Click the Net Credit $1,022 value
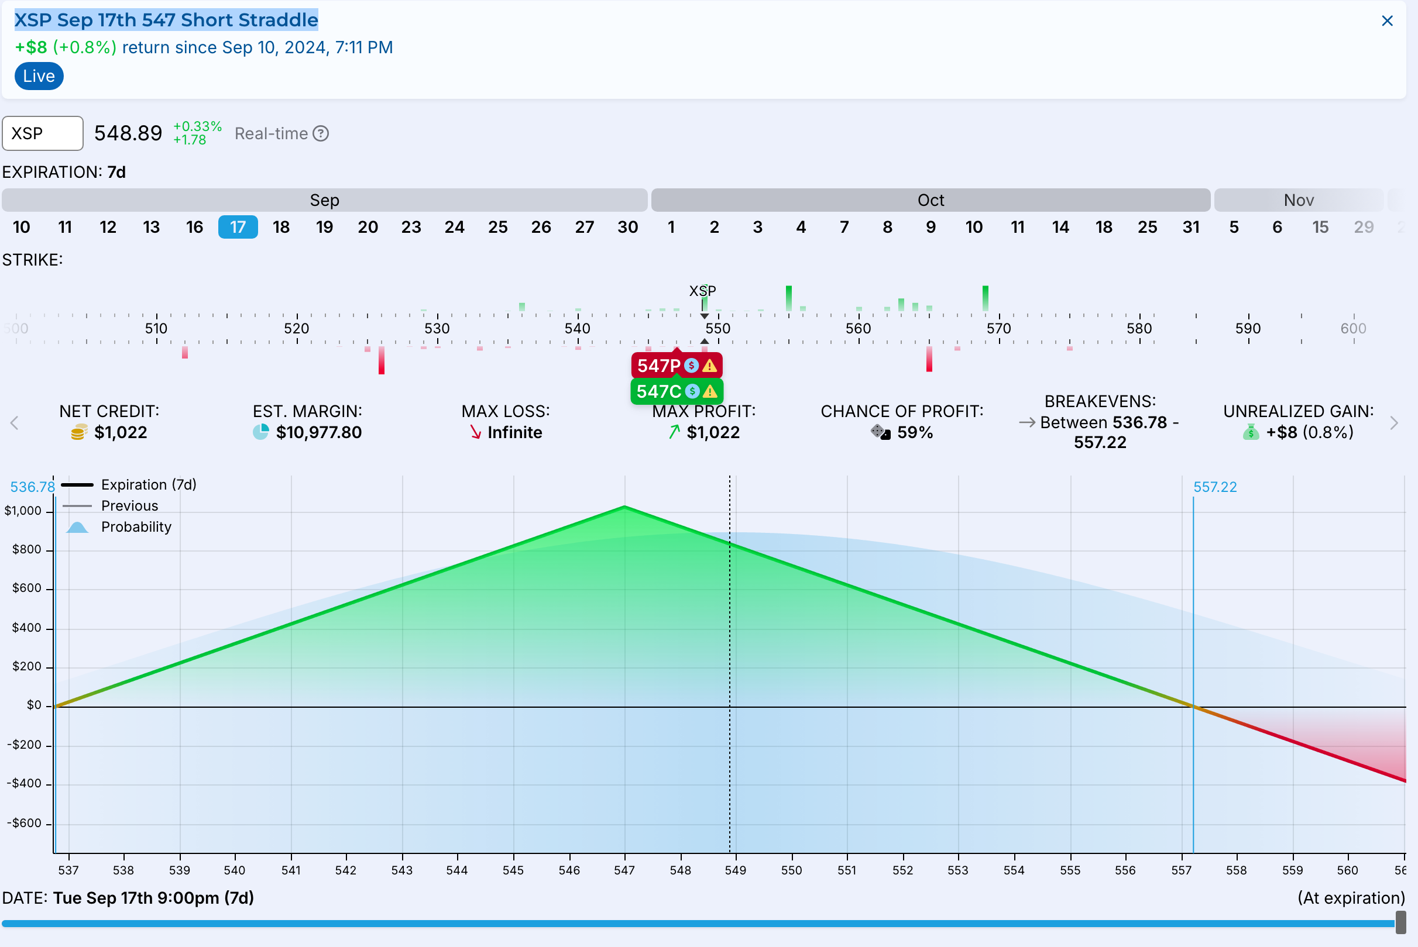This screenshot has width=1418, height=947. [x=121, y=432]
